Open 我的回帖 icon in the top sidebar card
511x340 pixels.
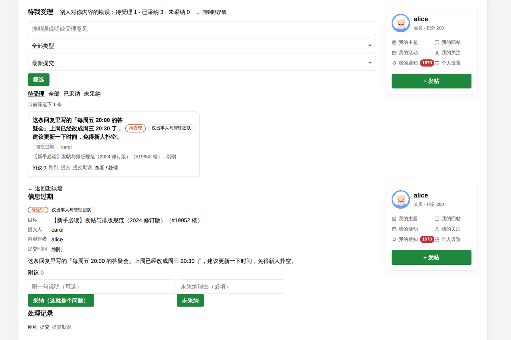(x=437, y=42)
